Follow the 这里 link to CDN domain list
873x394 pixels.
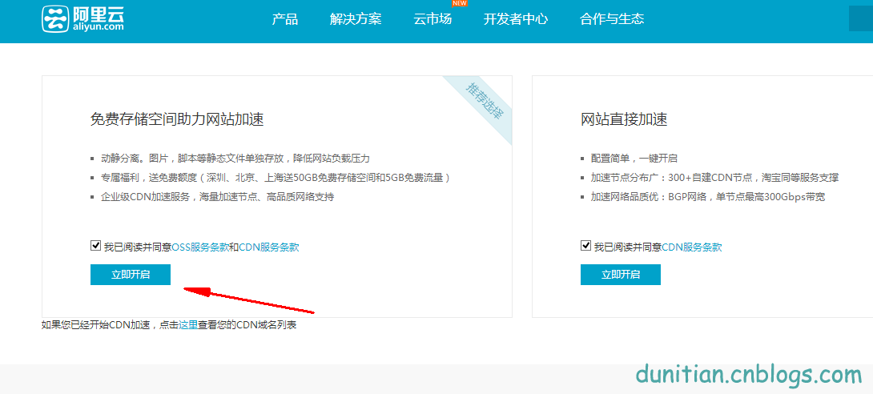tap(188, 325)
